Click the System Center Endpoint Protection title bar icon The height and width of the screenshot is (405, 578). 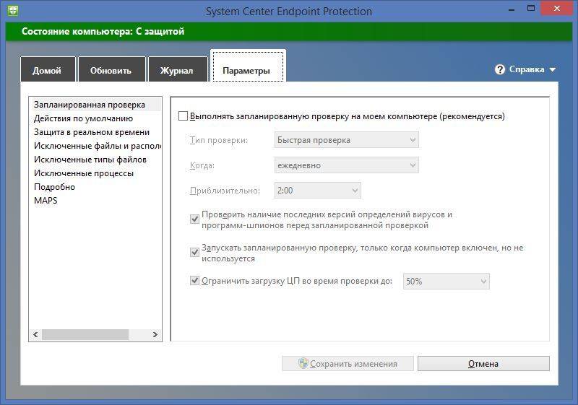12,10
